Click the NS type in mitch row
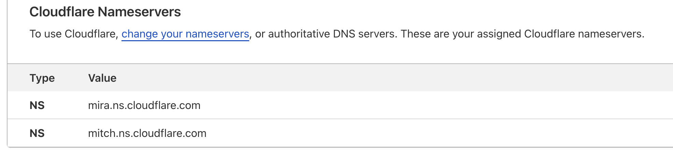 point(37,133)
